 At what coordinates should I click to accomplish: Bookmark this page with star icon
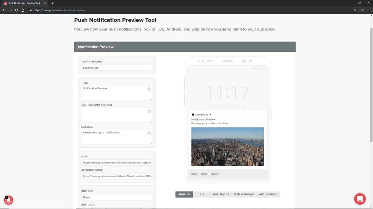355,10
